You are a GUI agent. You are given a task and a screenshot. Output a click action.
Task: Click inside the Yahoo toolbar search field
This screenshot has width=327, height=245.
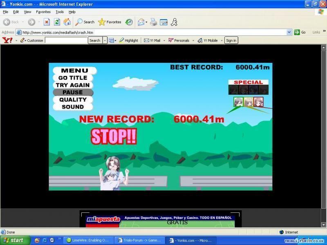click(x=66, y=40)
